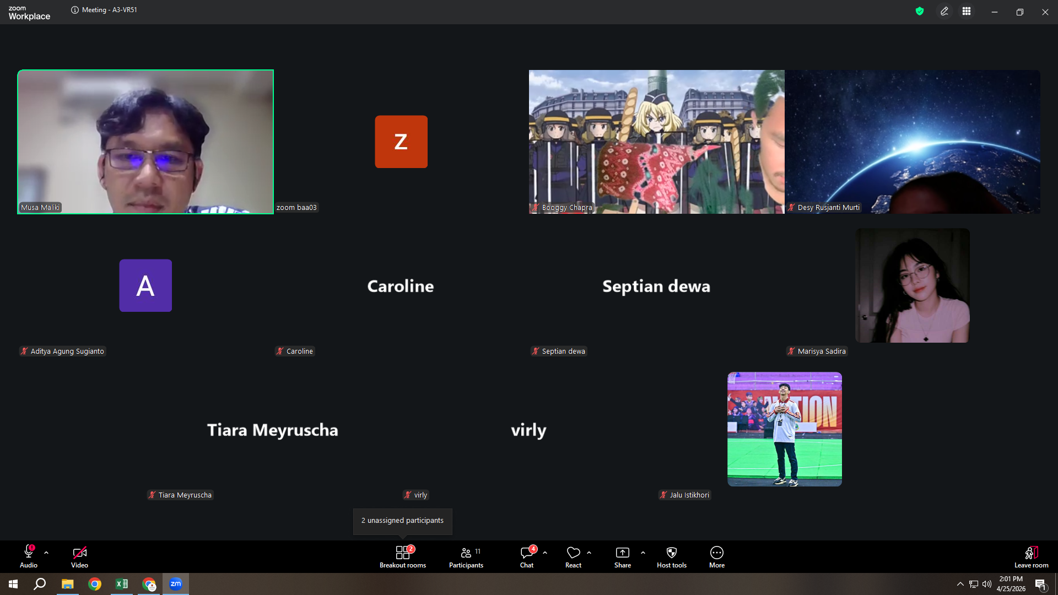This screenshot has height=595, width=1058.
Task: Click the meeting info icon next to Meeting - A3-VR51
Action: pyautogui.click(x=75, y=10)
